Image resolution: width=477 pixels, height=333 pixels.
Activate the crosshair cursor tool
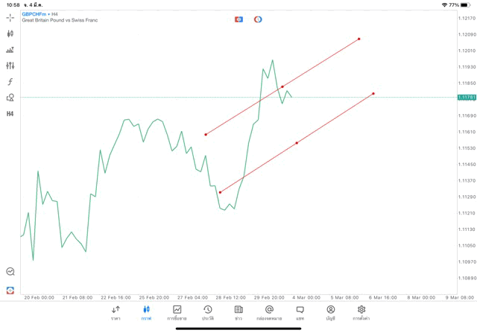click(10, 17)
